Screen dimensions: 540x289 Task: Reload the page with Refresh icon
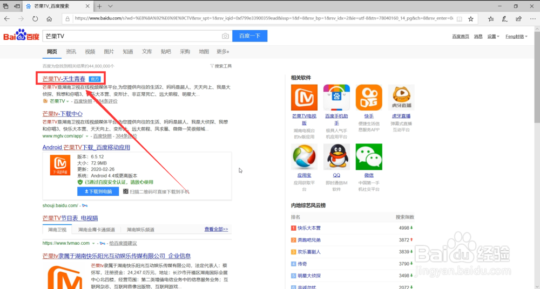pyautogui.click(x=35, y=19)
